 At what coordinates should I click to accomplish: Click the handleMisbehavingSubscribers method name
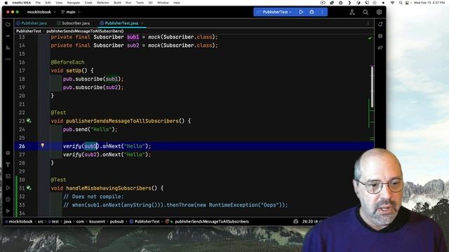[x=109, y=188]
